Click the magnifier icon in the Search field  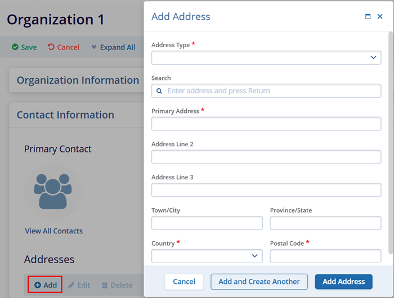(x=159, y=91)
